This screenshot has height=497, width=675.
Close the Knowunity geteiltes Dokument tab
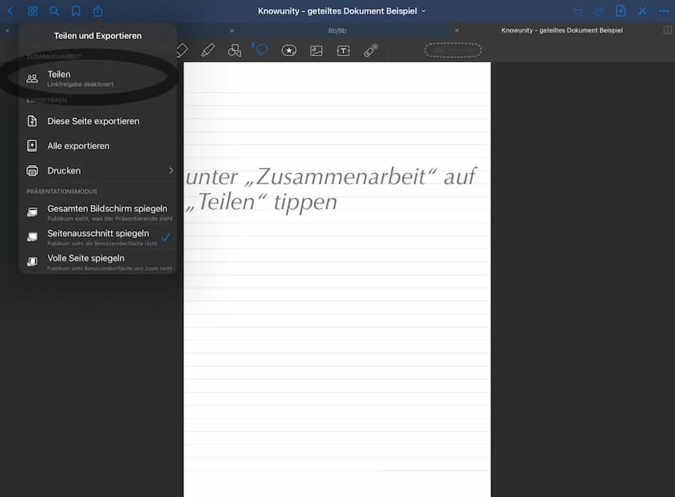[457, 30]
